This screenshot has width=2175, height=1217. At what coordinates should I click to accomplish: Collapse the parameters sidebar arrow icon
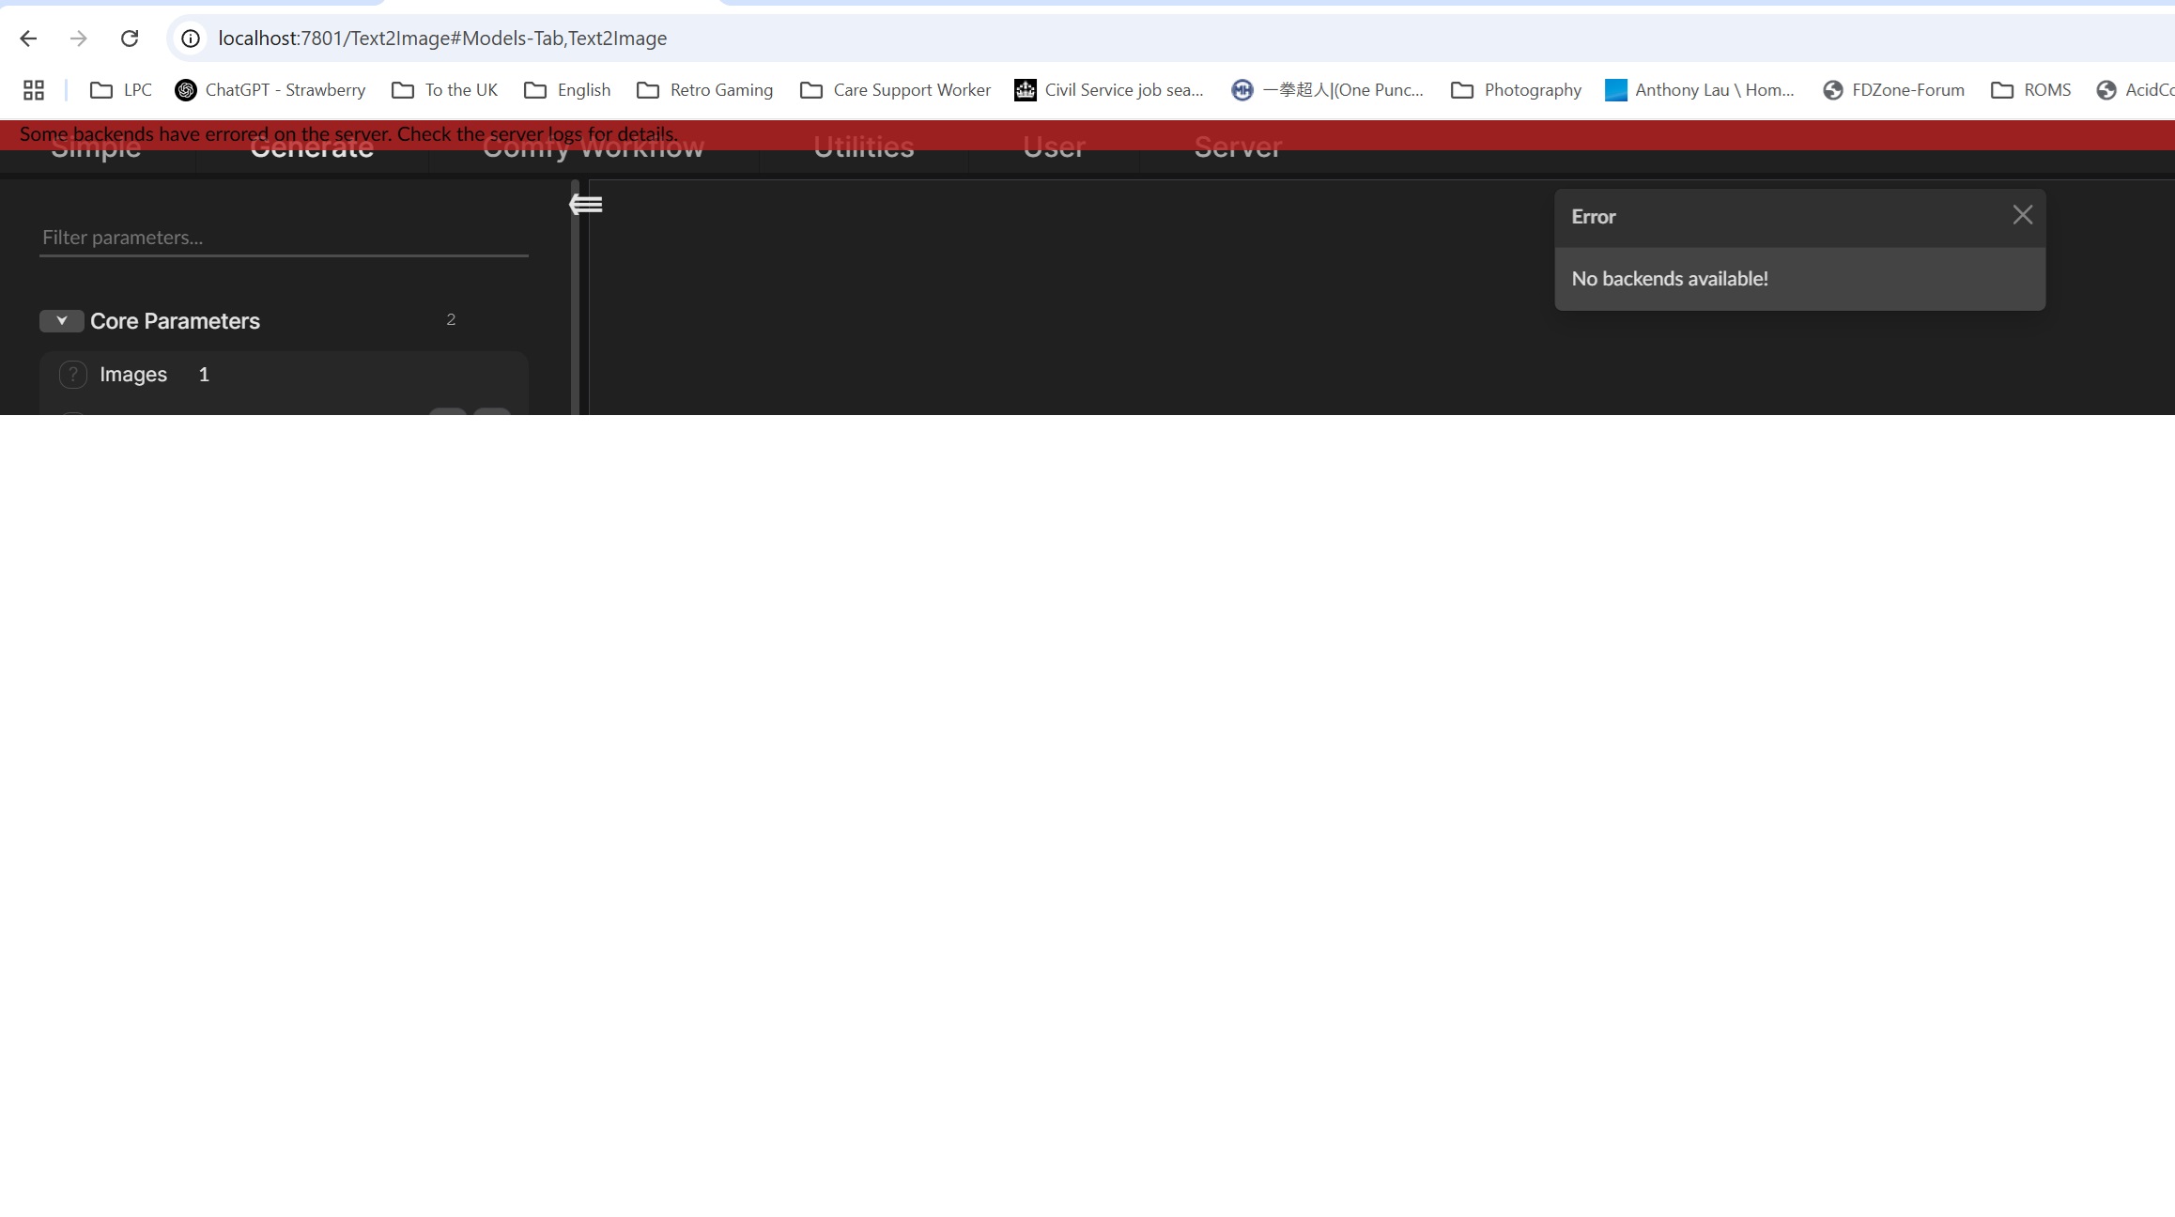coord(584,203)
